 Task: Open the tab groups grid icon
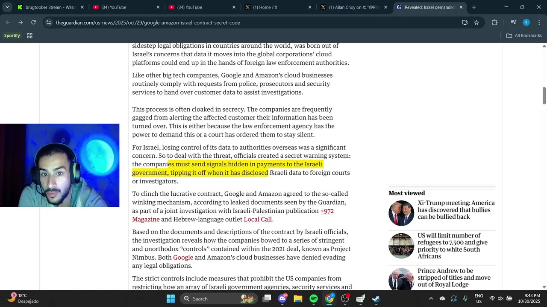[30, 35]
